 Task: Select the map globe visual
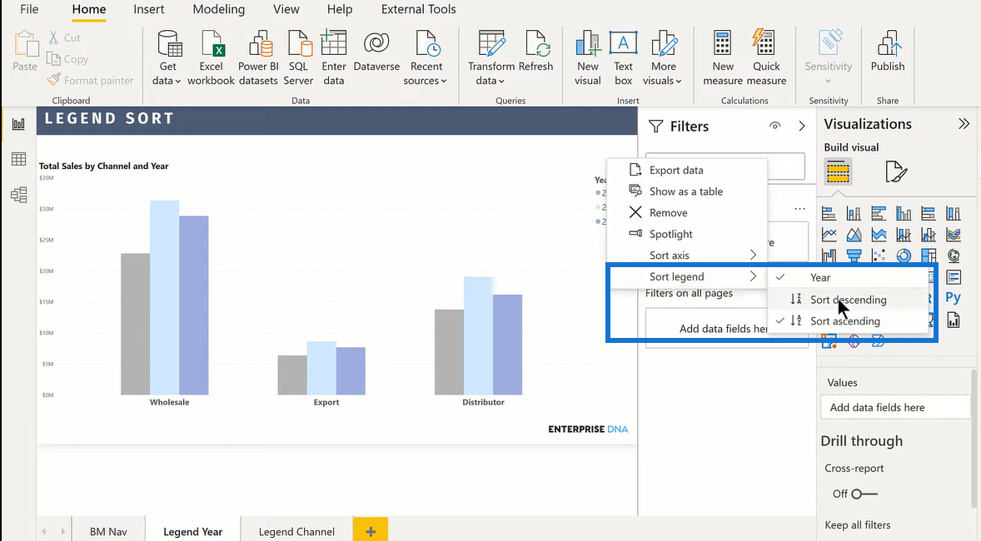click(x=954, y=256)
